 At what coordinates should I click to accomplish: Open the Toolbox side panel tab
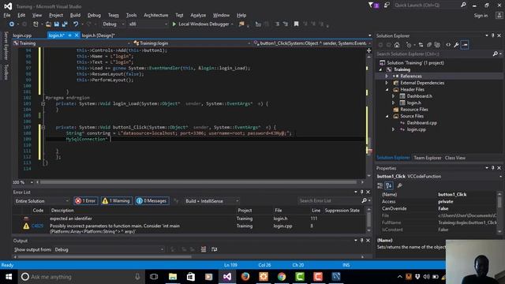point(6,72)
